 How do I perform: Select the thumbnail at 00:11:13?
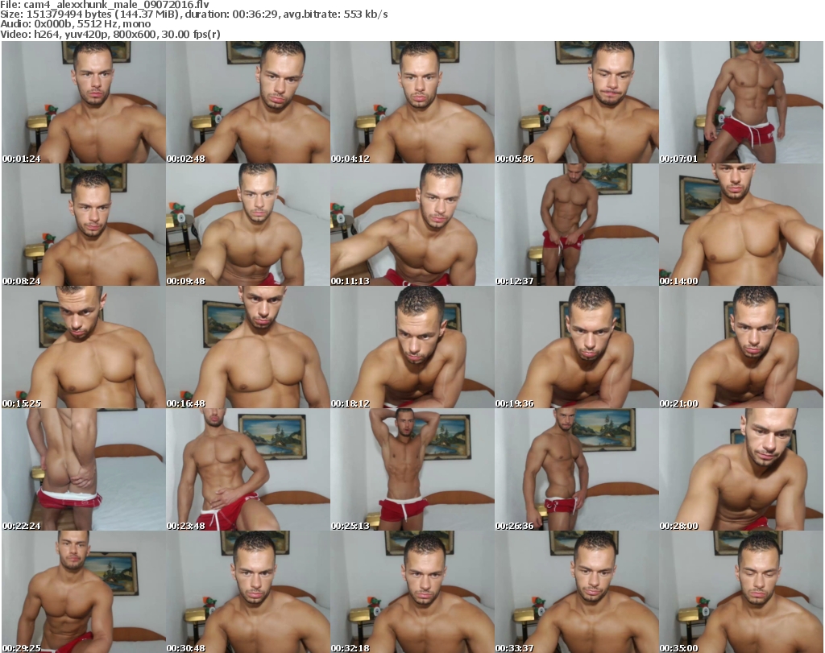(412, 225)
